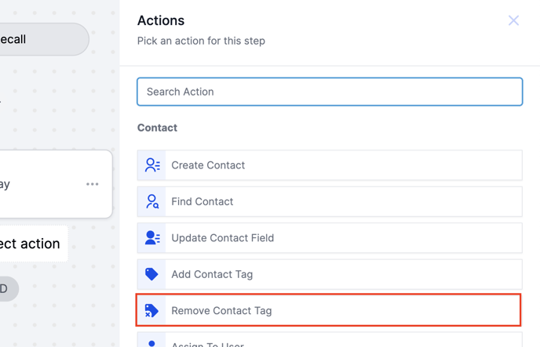540x347 pixels.
Task: Focus the Search Action field
Action: tap(330, 92)
